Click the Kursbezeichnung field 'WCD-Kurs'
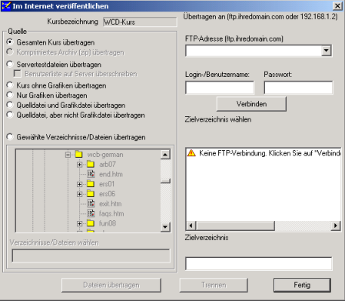 tap(140, 22)
